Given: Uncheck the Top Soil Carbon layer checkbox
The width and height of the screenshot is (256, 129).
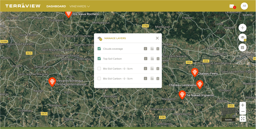Looking at the screenshot, I should coord(99,59).
